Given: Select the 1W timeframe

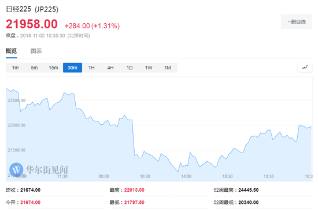Looking at the screenshot, I should [149, 68].
